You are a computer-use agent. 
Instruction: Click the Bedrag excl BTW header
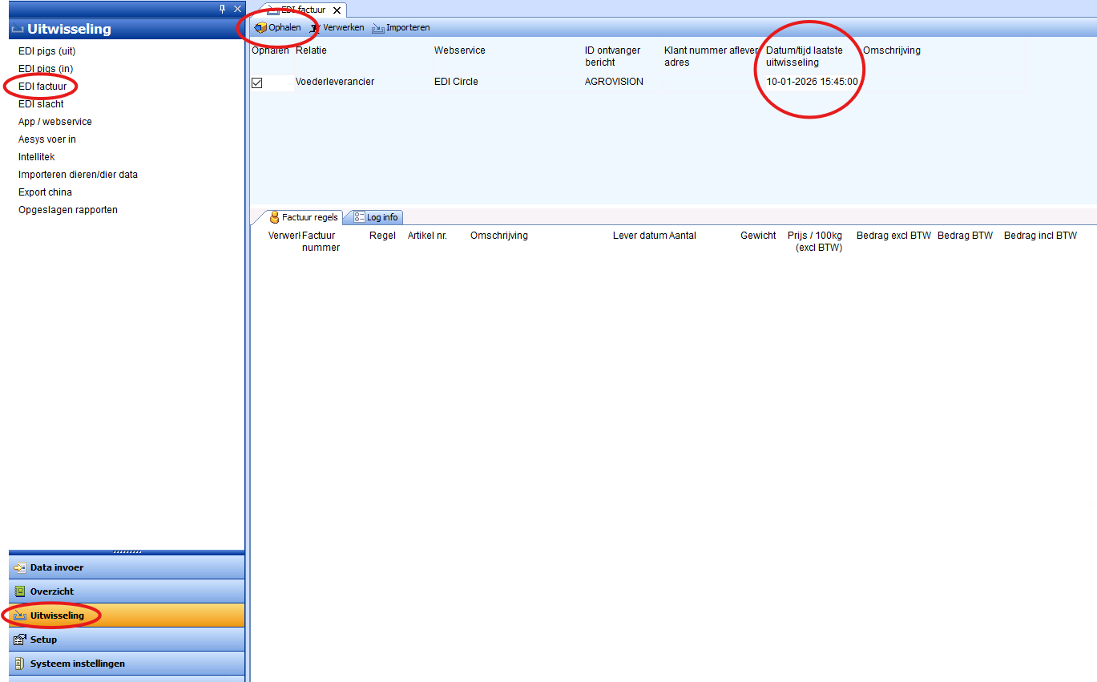pyautogui.click(x=893, y=236)
